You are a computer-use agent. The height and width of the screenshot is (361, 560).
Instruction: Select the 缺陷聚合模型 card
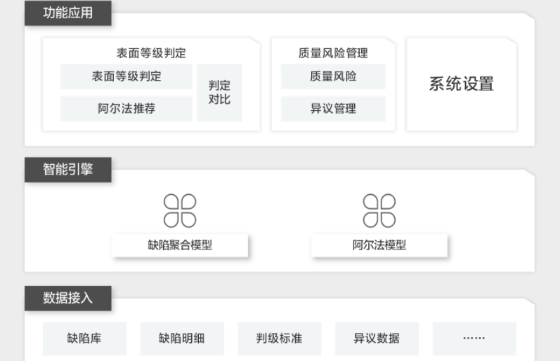point(180,245)
